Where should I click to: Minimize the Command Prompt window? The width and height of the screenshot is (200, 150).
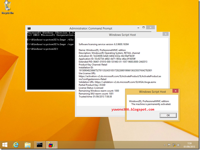coord(139,28)
